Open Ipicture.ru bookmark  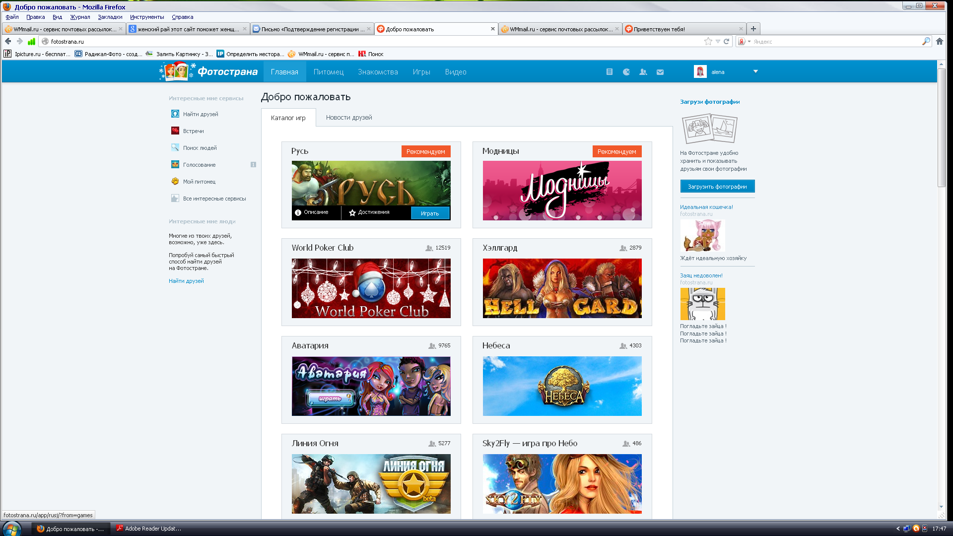pos(37,54)
